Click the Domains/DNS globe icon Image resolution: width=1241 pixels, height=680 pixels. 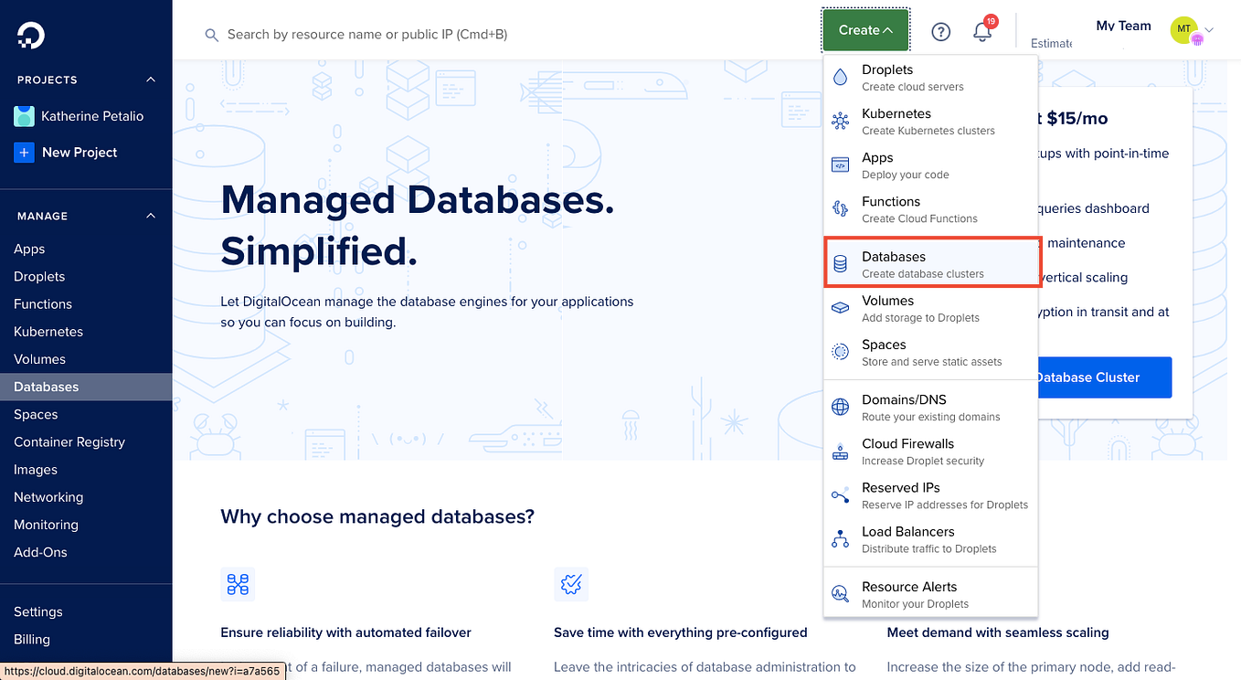point(840,408)
